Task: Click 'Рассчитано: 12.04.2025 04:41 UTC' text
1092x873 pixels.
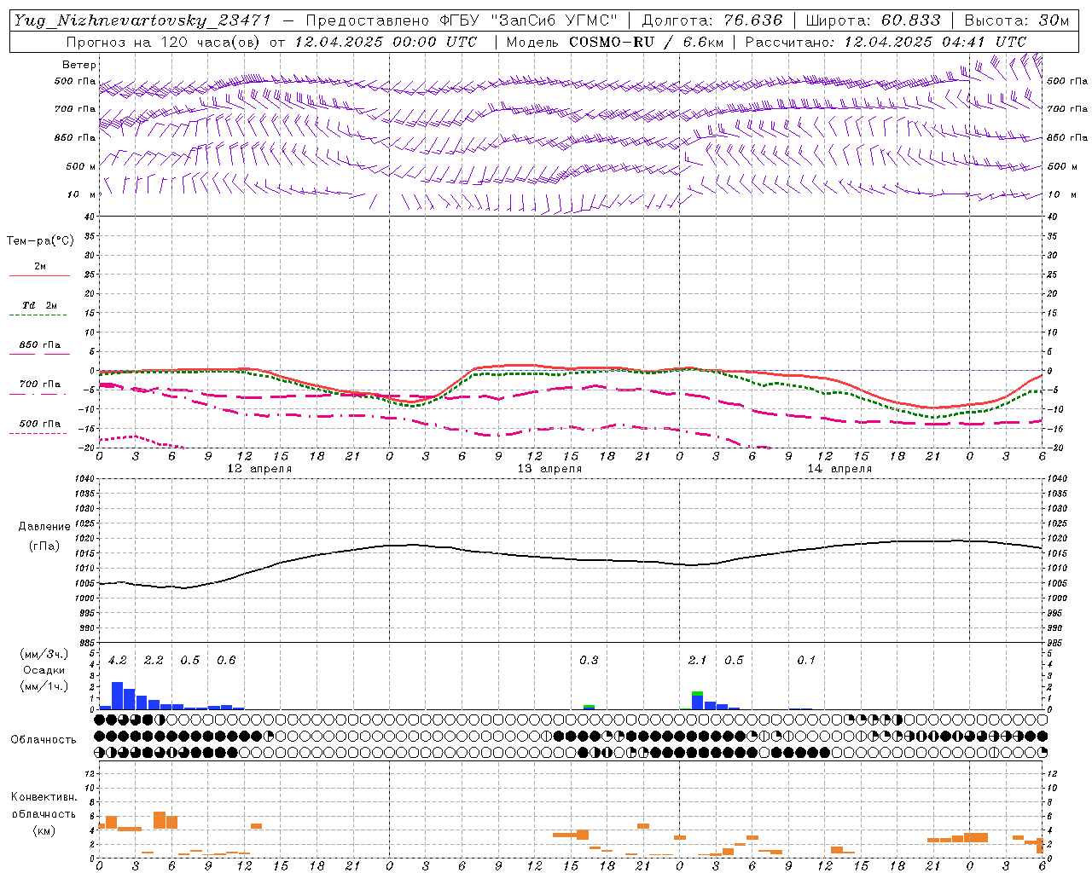Action: [886, 42]
